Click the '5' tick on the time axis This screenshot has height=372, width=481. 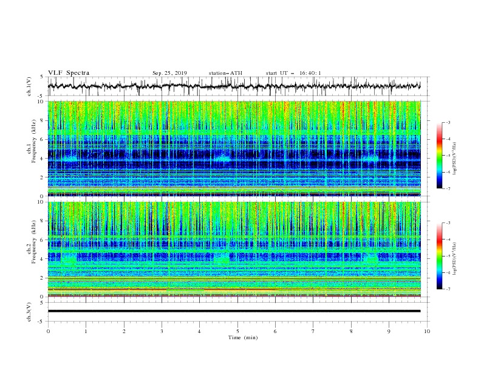point(237,331)
